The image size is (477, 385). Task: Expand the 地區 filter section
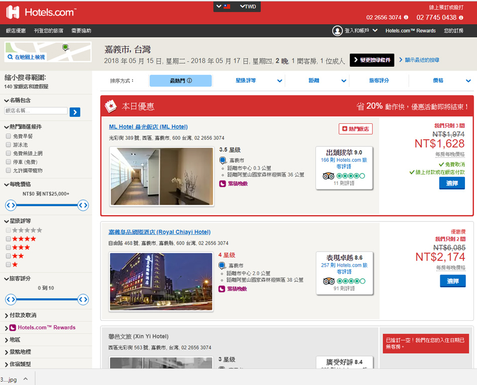coord(12,340)
